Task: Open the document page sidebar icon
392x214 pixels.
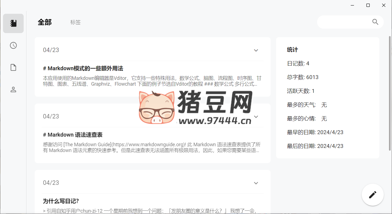Action: (13, 67)
